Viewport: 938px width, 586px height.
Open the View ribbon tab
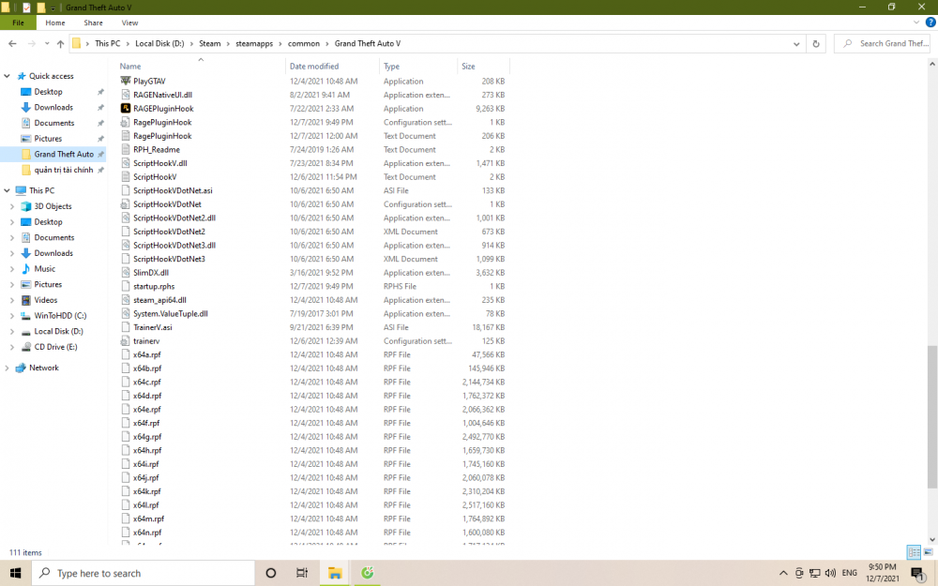(x=129, y=23)
